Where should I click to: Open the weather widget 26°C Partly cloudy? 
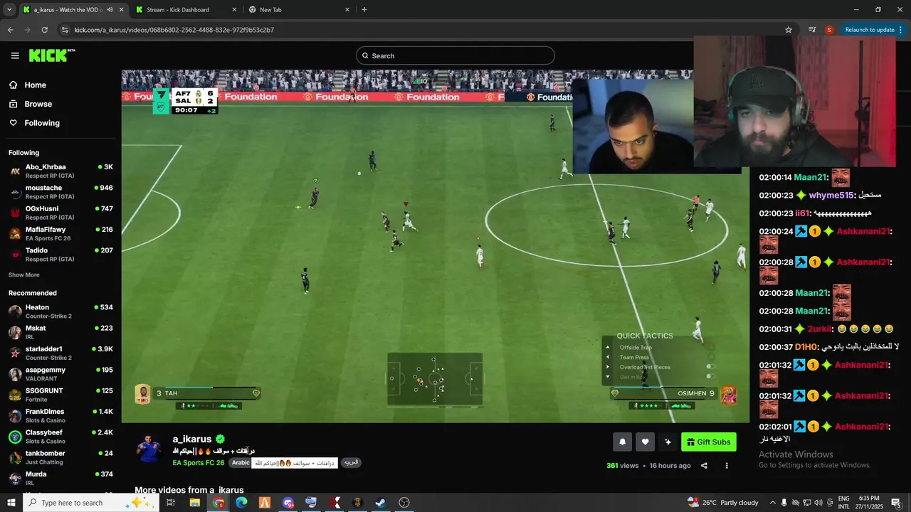pos(723,503)
